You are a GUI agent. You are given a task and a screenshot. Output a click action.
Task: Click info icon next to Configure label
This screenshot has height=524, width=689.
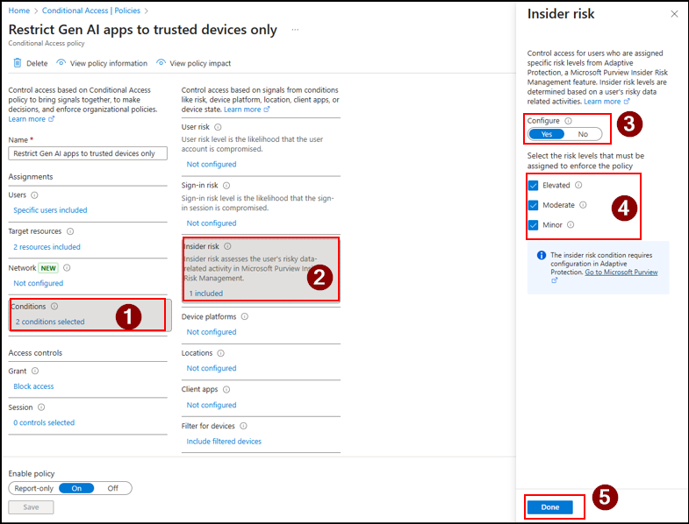(x=569, y=121)
